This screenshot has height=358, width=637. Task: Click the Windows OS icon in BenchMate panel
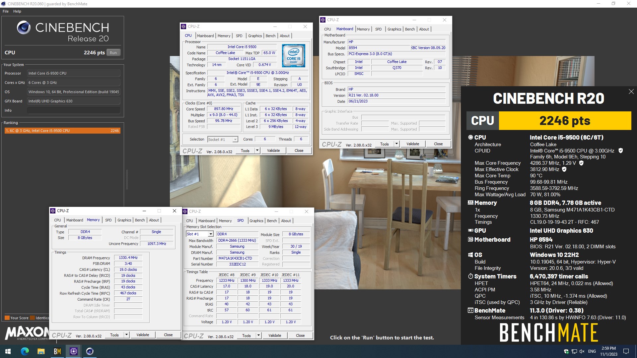pos(470,255)
